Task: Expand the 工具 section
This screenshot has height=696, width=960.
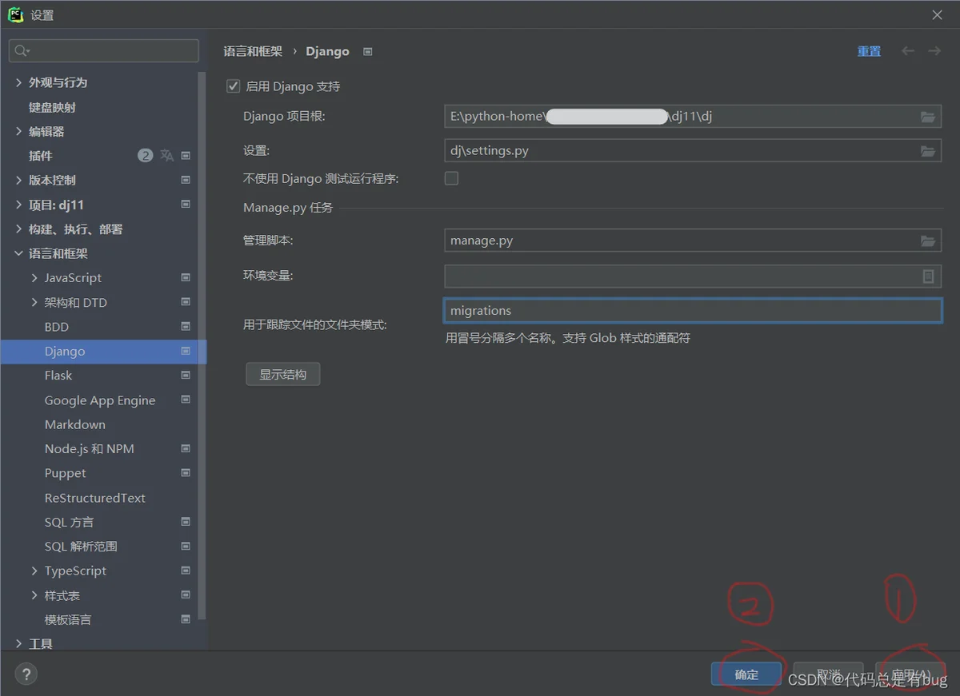Action: coord(18,644)
